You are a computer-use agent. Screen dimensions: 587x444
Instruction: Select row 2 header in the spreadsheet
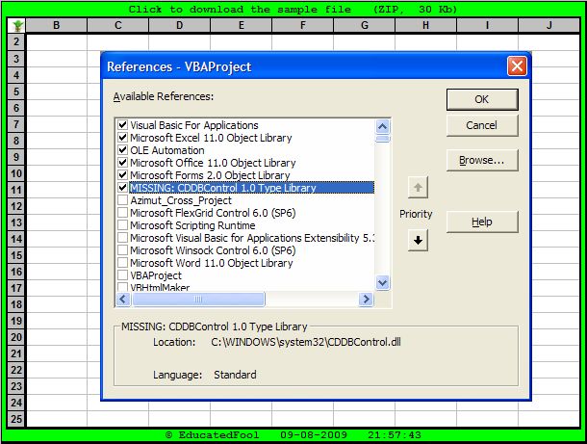(x=16, y=41)
